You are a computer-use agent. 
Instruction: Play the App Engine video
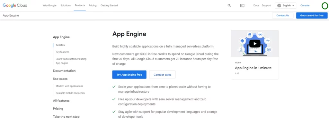pos(255,44)
